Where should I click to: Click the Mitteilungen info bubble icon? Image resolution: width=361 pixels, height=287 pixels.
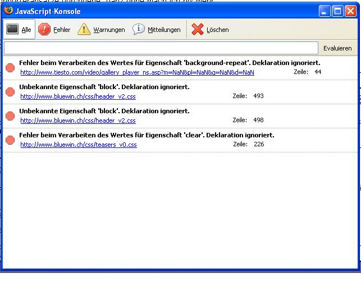click(x=139, y=30)
